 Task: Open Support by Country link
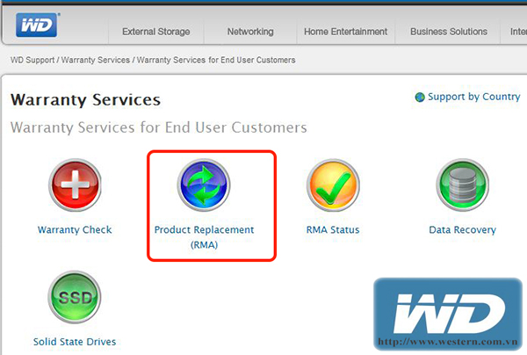[474, 97]
